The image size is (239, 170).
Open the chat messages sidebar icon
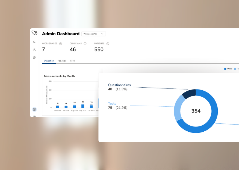[34, 57]
